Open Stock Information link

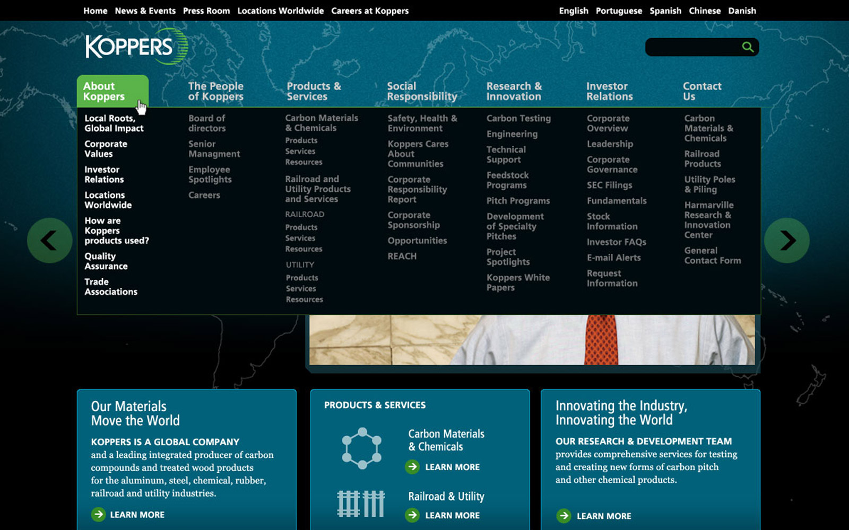[x=612, y=221]
